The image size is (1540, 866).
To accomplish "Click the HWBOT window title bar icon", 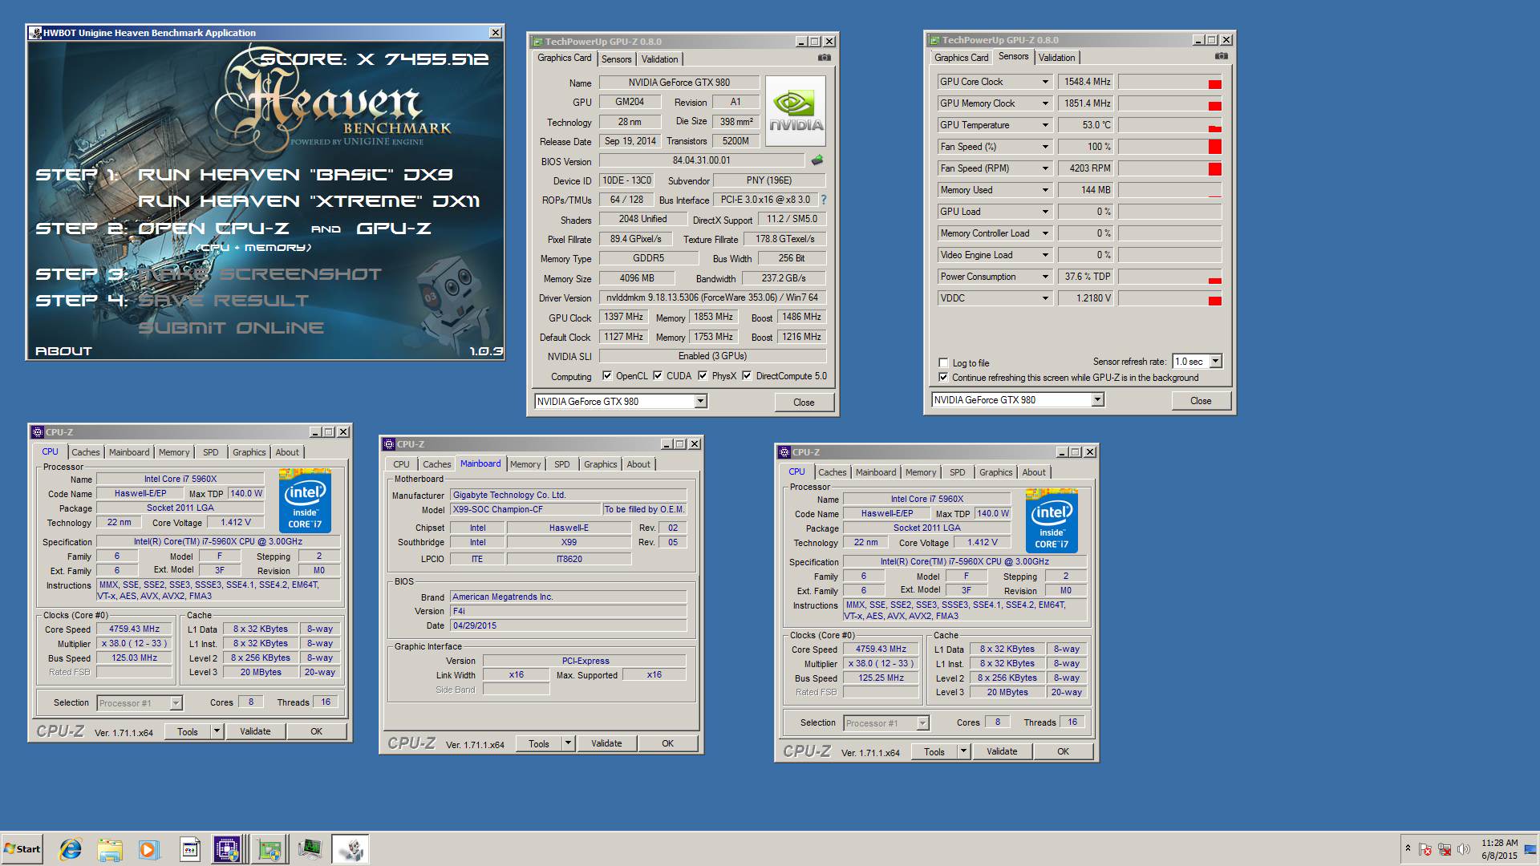I will tap(35, 32).
